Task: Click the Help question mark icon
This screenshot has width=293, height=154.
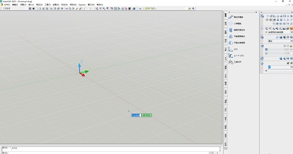Action: click(x=134, y=8)
